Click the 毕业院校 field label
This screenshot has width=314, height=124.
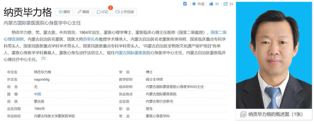tap(14, 116)
